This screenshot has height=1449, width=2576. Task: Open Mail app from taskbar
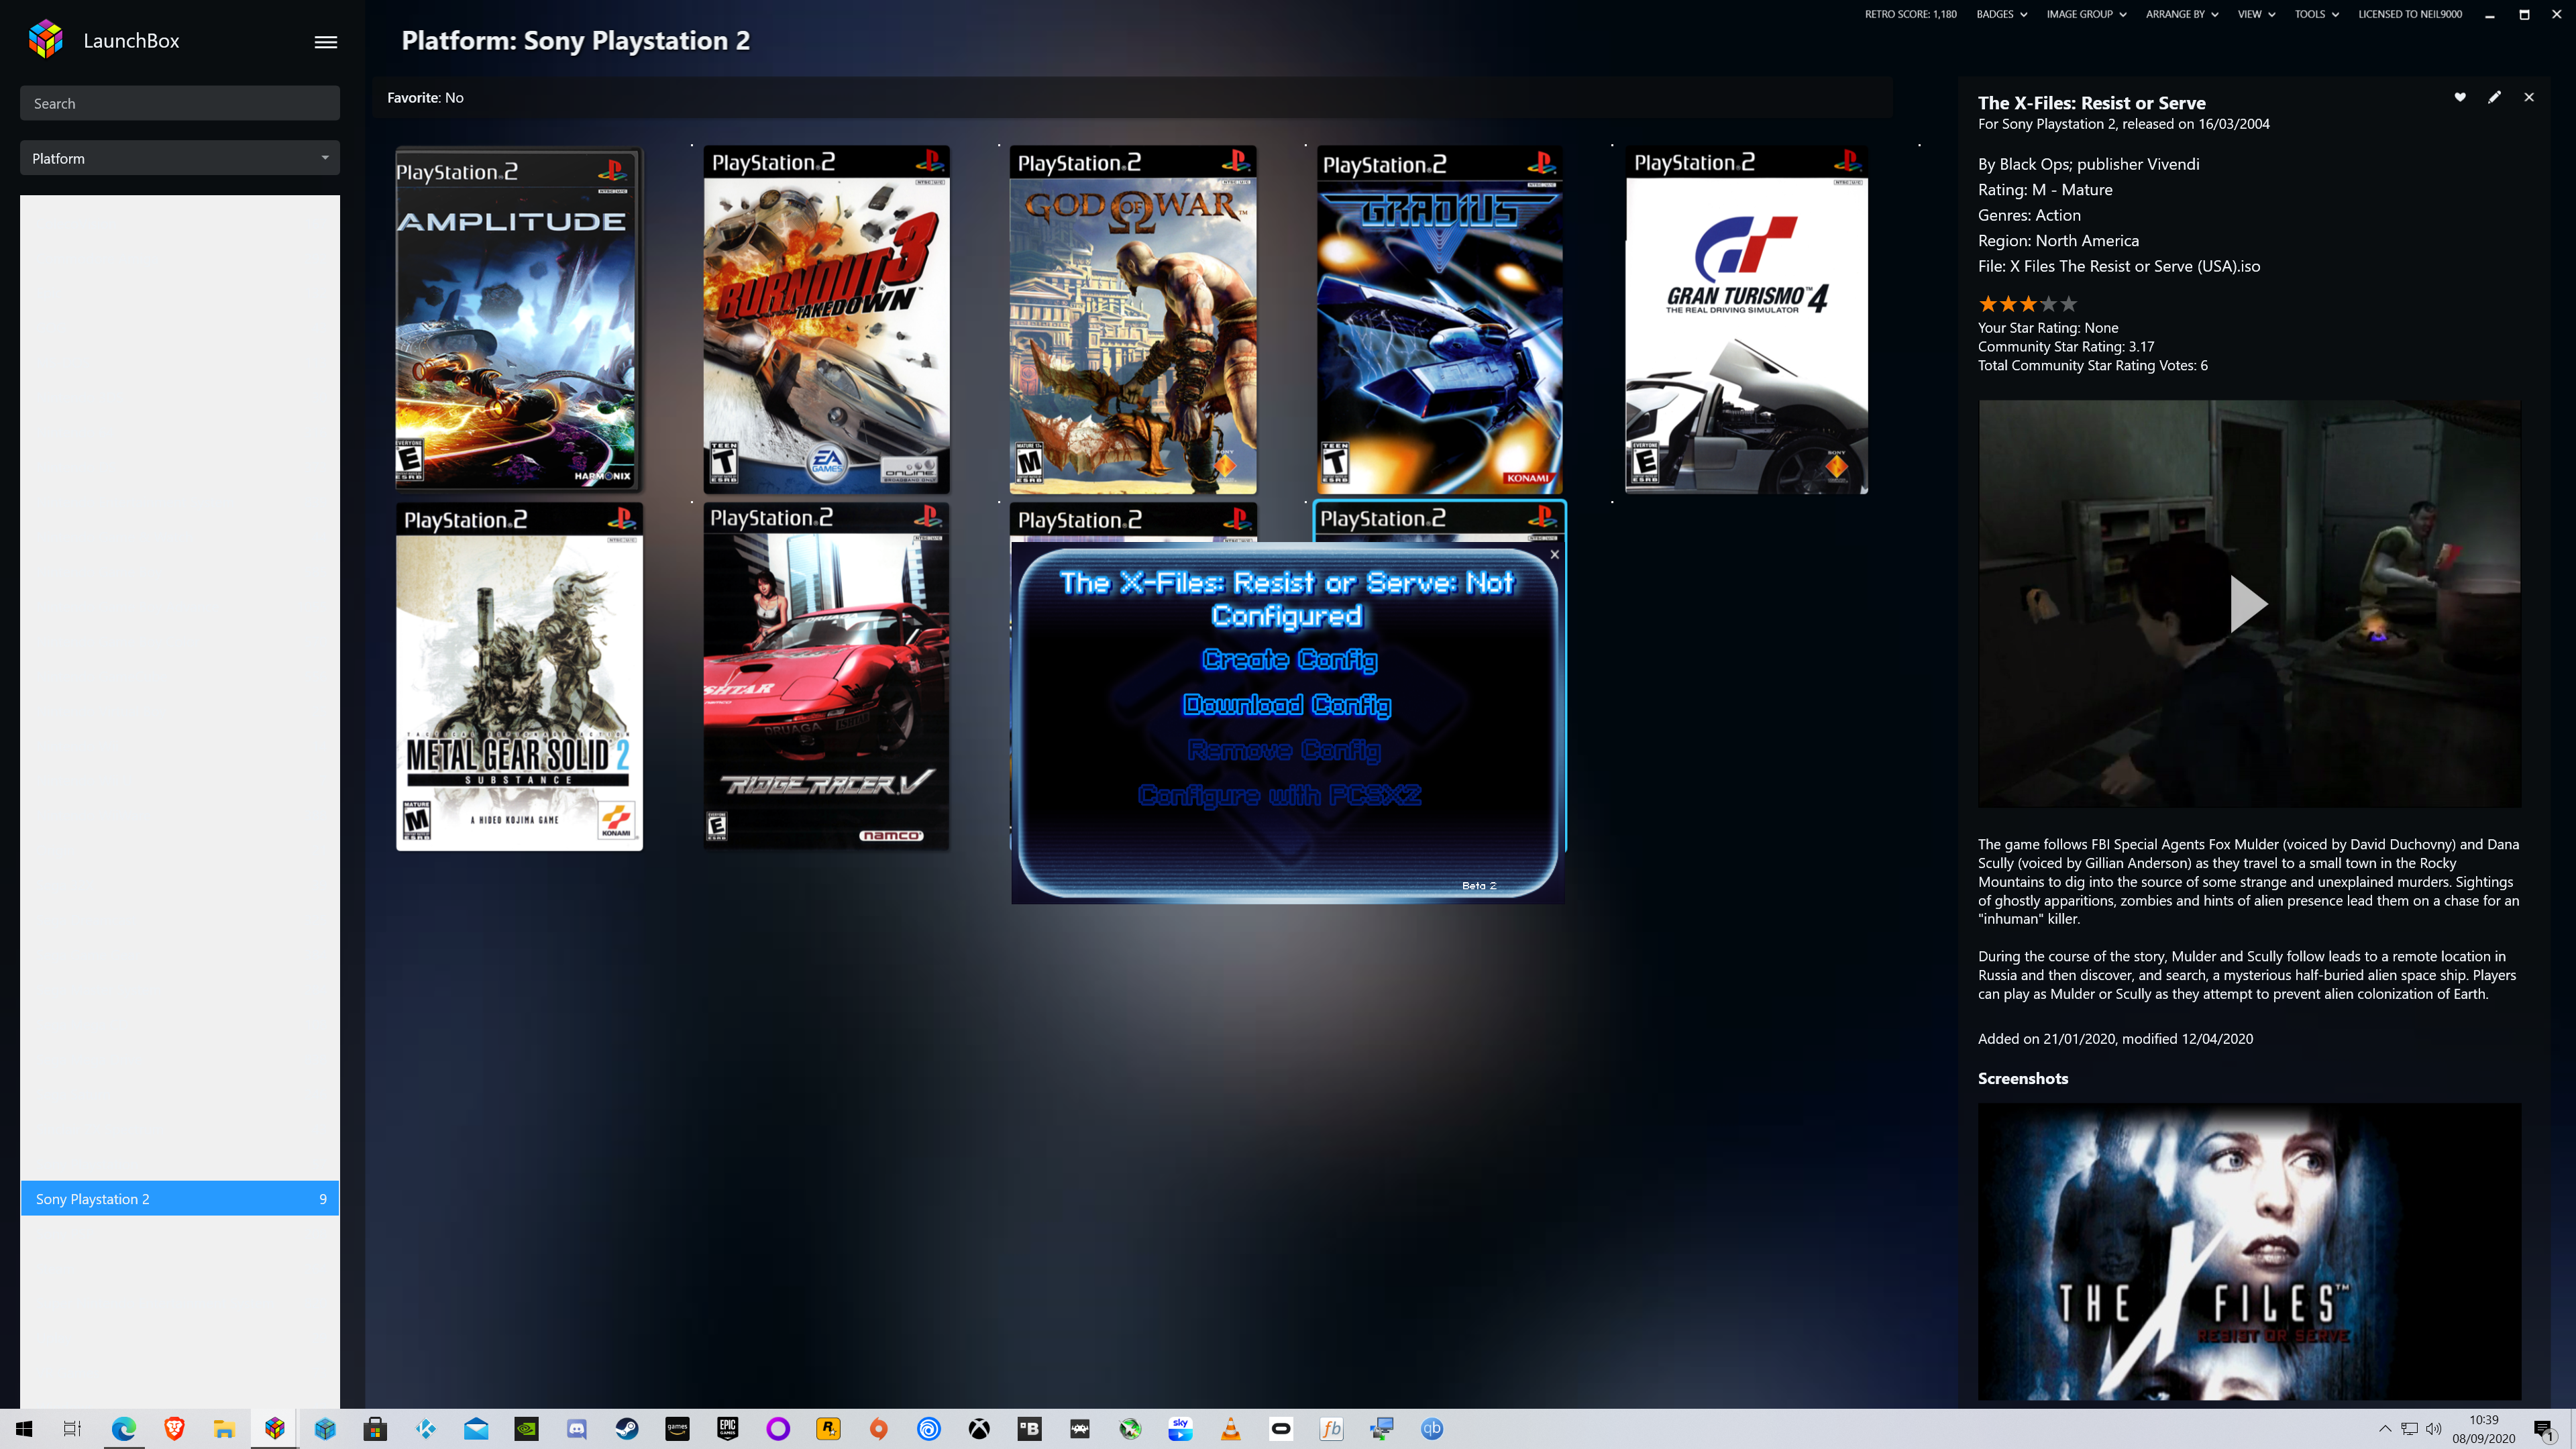476,1428
